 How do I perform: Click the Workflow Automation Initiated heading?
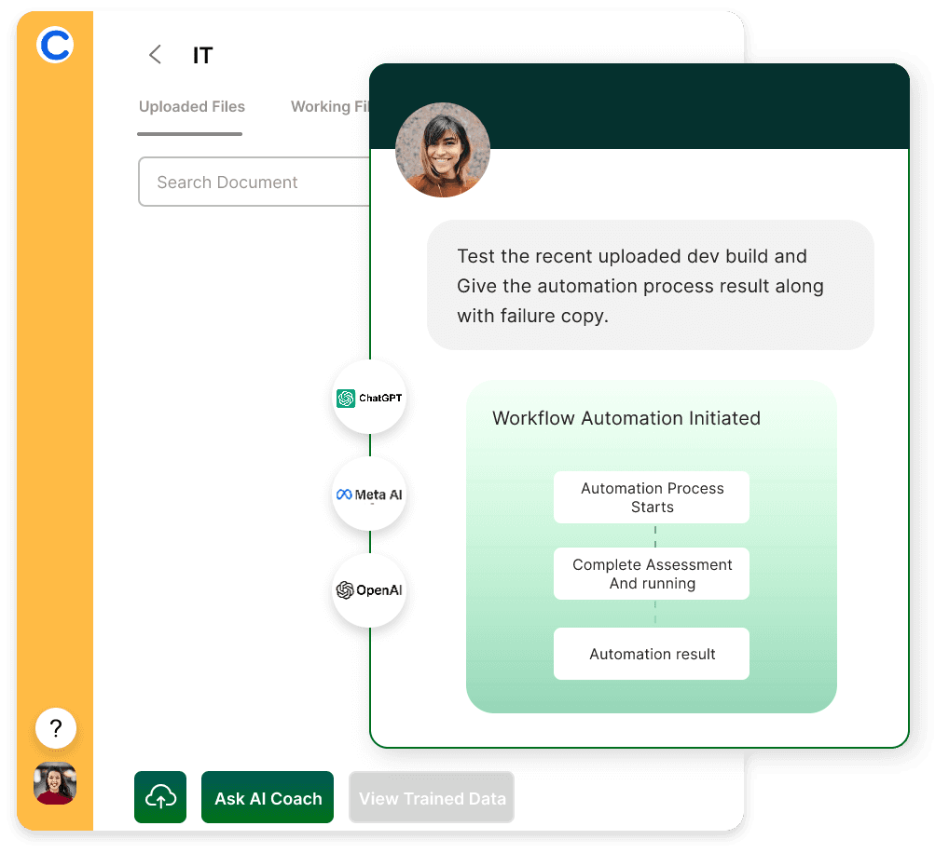[x=626, y=418]
